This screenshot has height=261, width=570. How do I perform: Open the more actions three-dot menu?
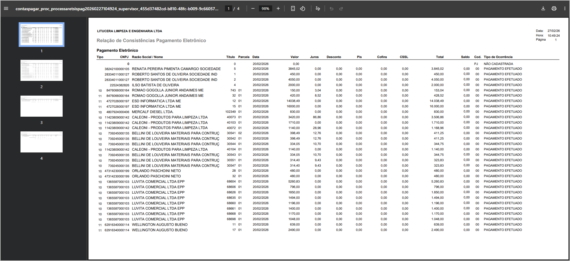(x=565, y=8)
